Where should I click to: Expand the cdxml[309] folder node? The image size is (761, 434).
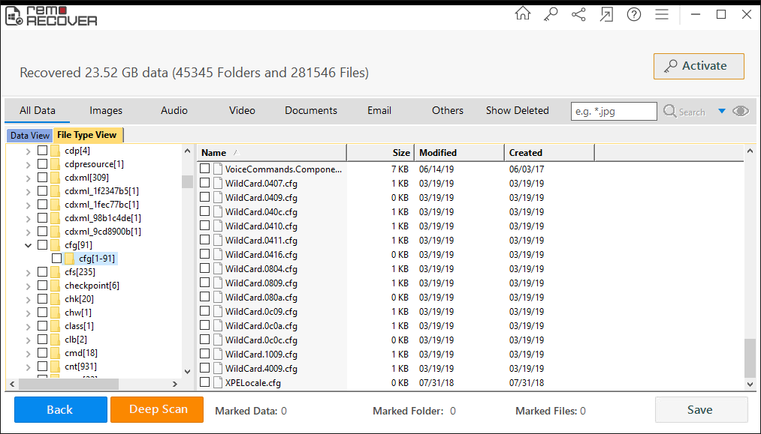pos(29,178)
